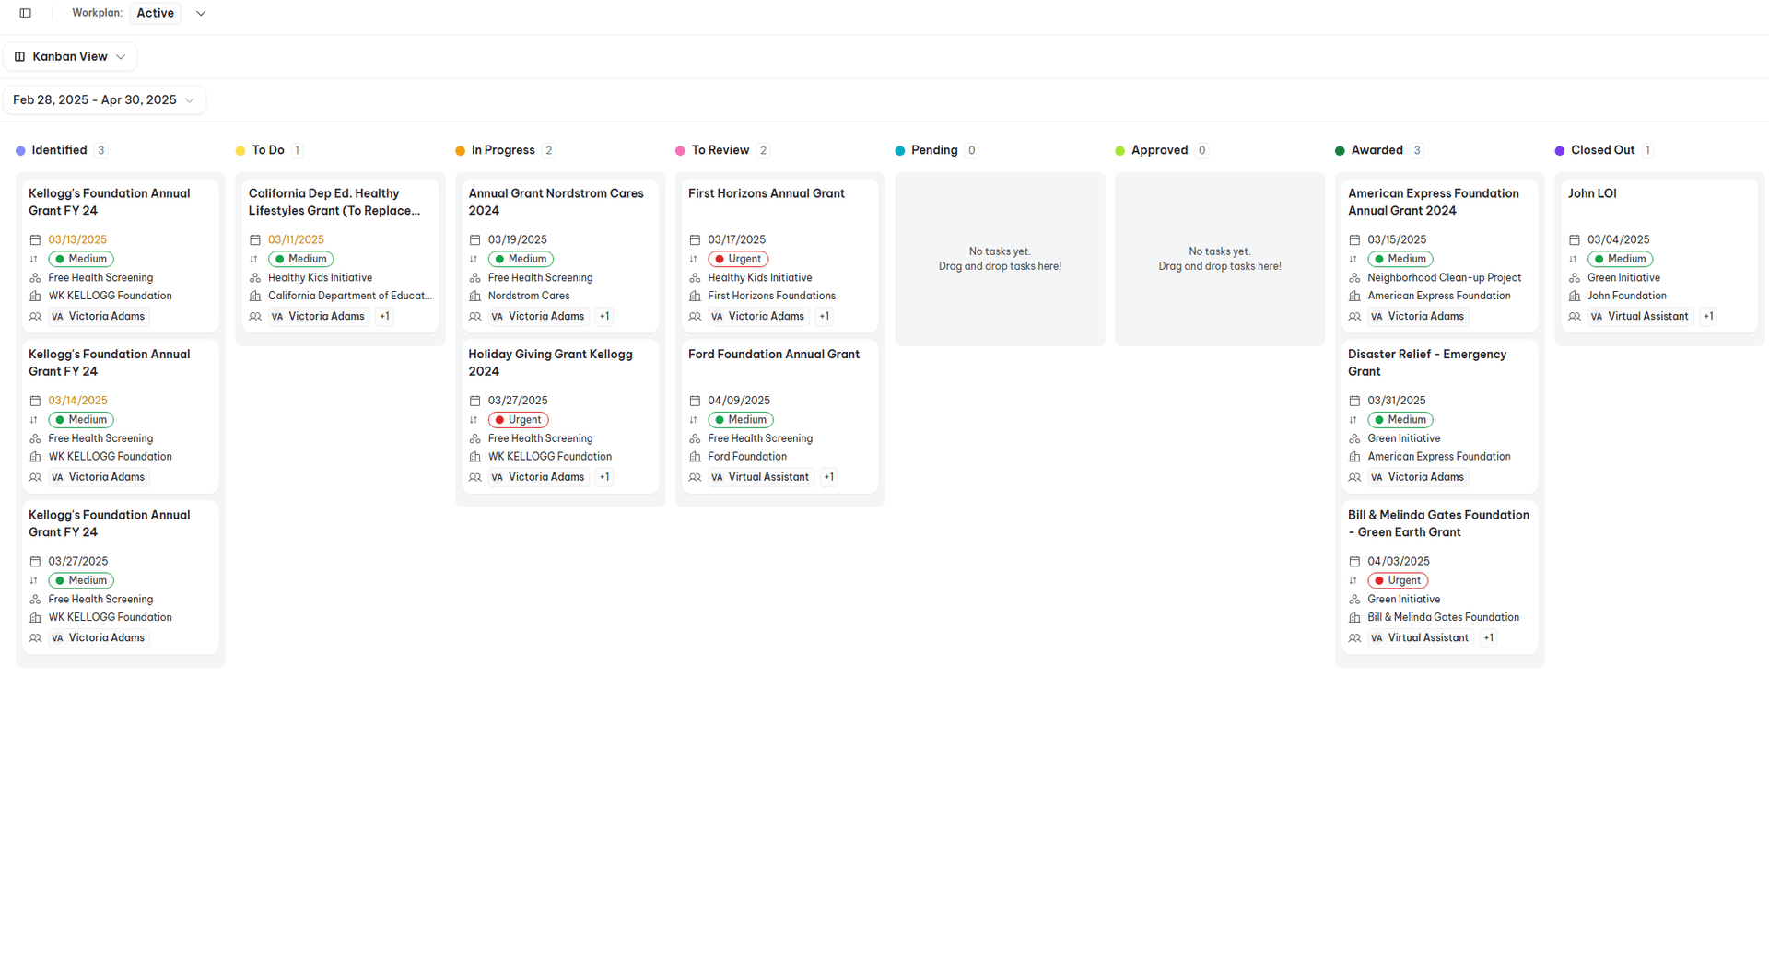1769x980 pixels.
Task: Show extra assignees +1 on Nordstrom Cares card
Action: pyautogui.click(x=604, y=317)
